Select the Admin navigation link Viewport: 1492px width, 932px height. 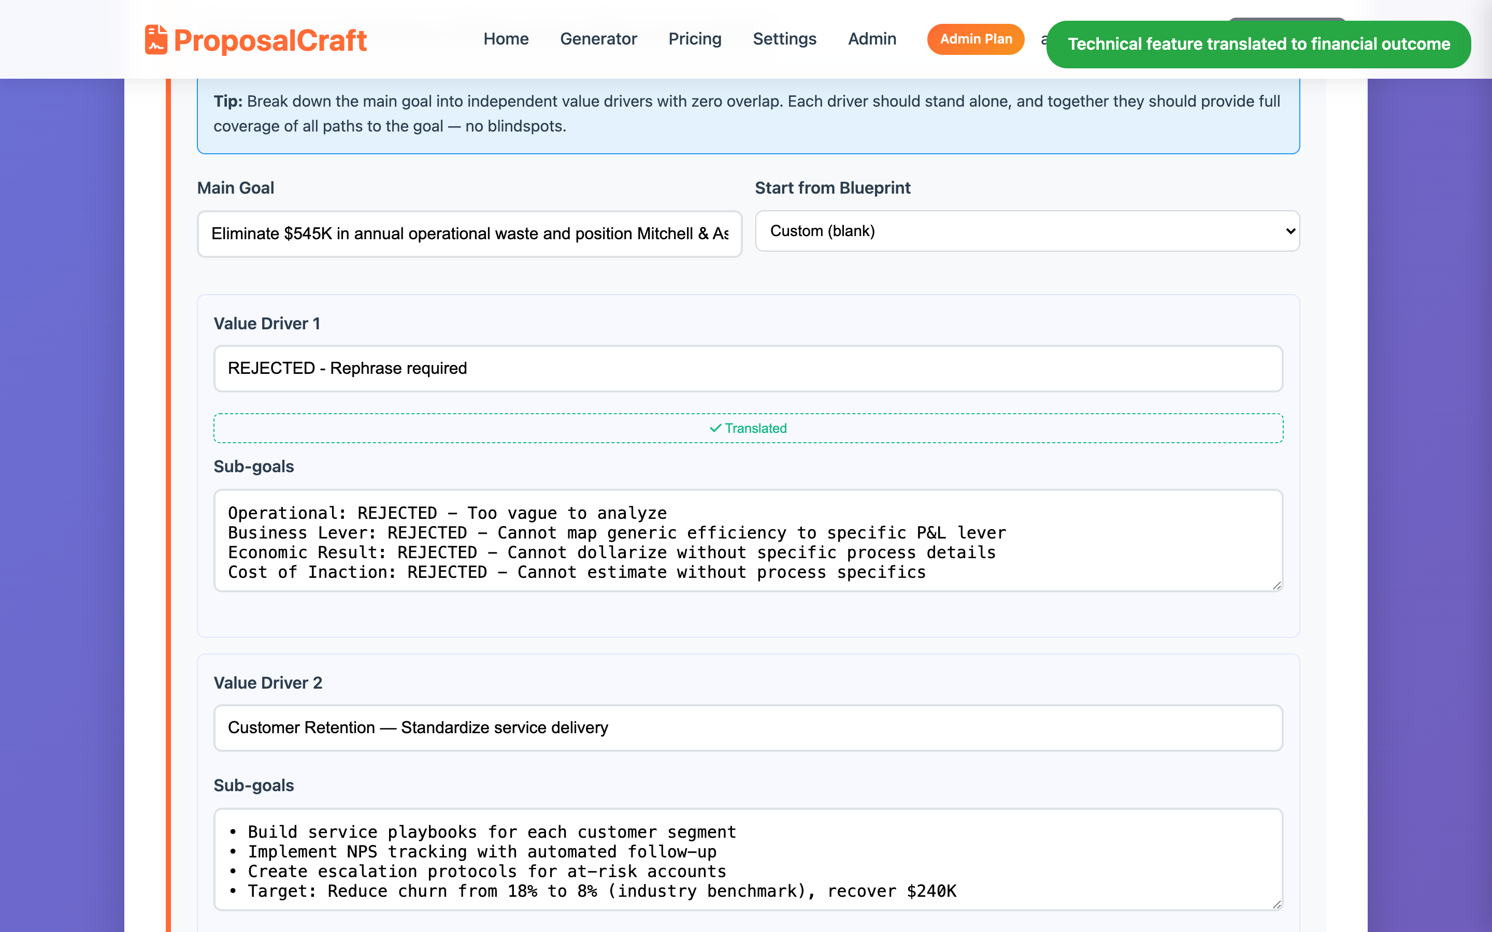(x=872, y=39)
